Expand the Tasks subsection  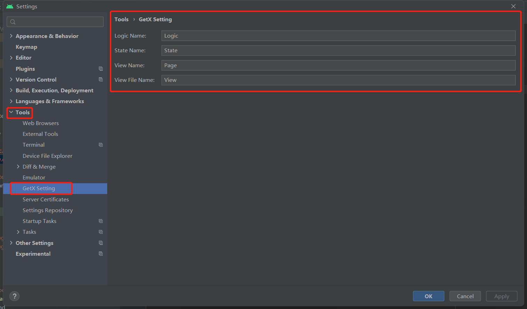tap(18, 232)
